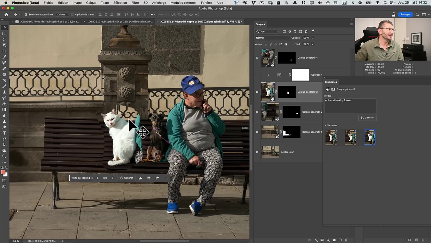Select the Object Selection tool
The image size is (431, 243).
[x=4, y=45]
